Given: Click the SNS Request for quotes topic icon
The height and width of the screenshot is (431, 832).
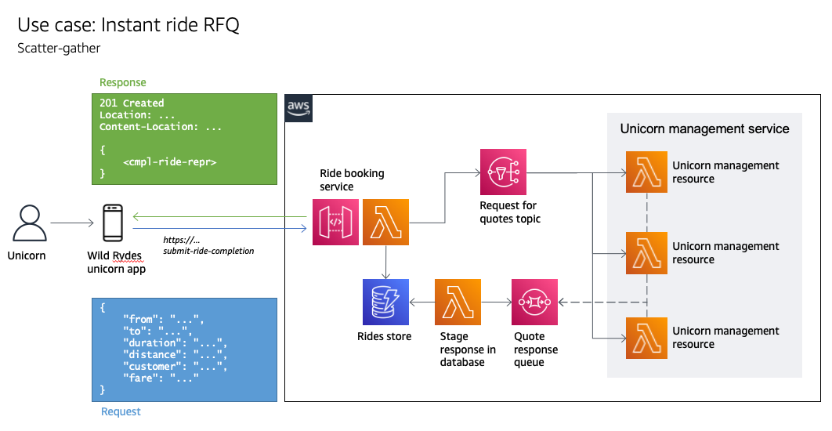Looking at the screenshot, I should [x=503, y=172].
